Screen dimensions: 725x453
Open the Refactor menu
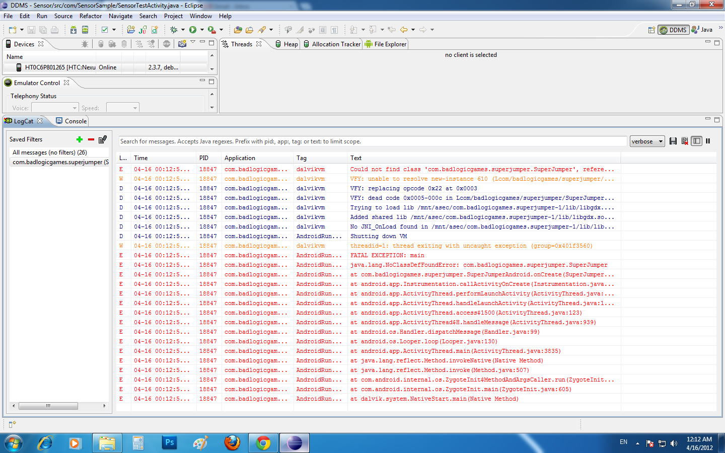point(91,16)
